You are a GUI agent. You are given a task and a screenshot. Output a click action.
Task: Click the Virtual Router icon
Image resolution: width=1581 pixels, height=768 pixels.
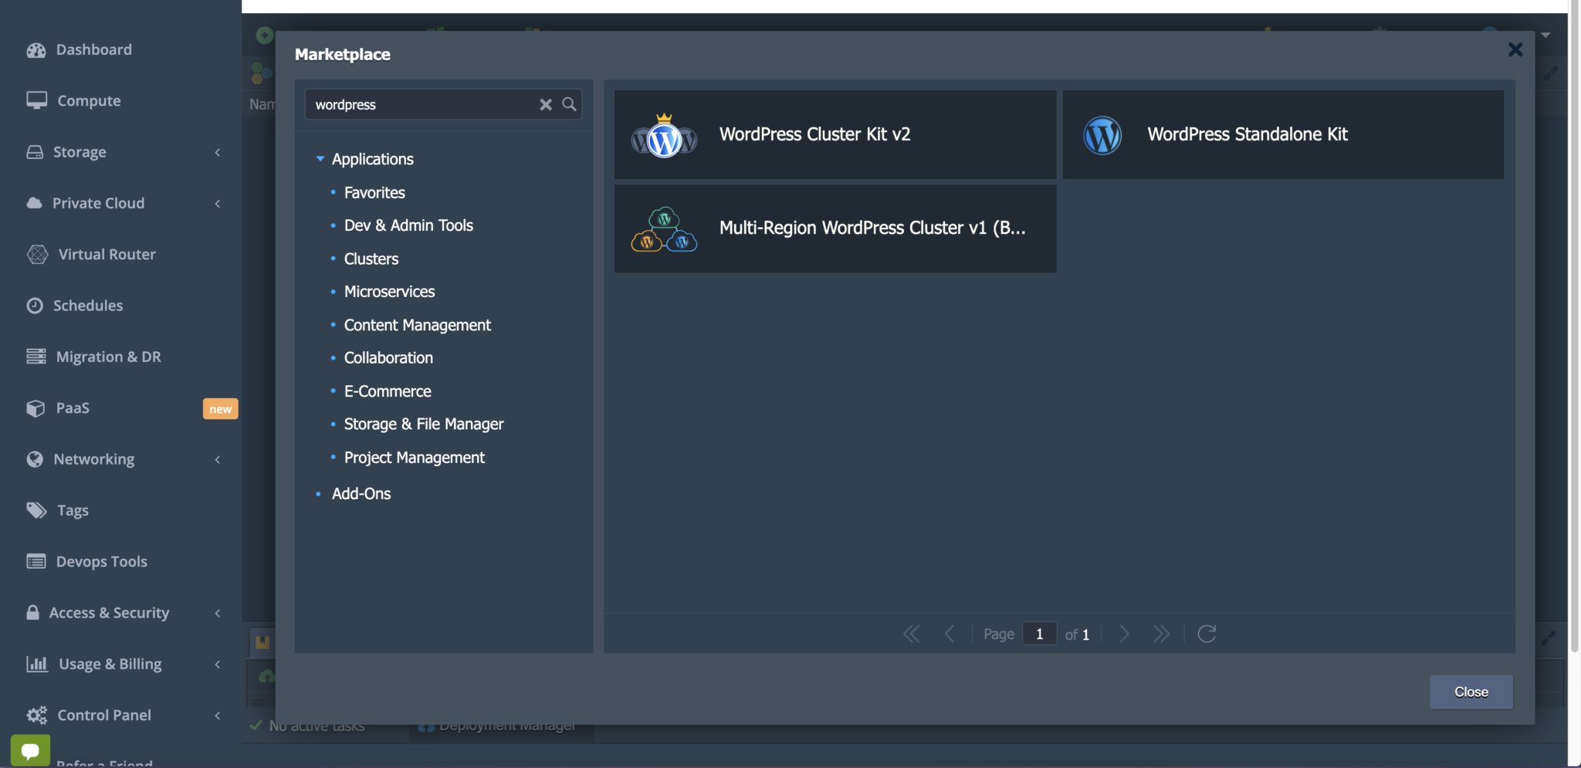pyautogui.click(x=36, y=254)
